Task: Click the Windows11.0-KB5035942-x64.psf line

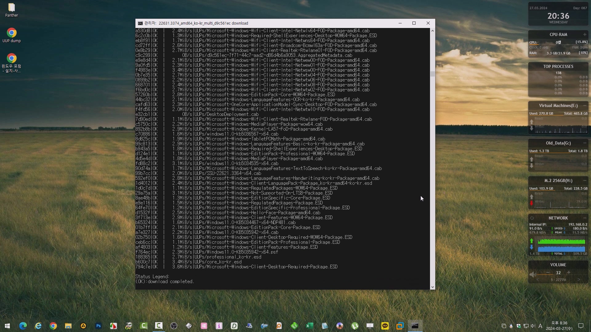Action: pyautogui.click(x=207, y=252)
